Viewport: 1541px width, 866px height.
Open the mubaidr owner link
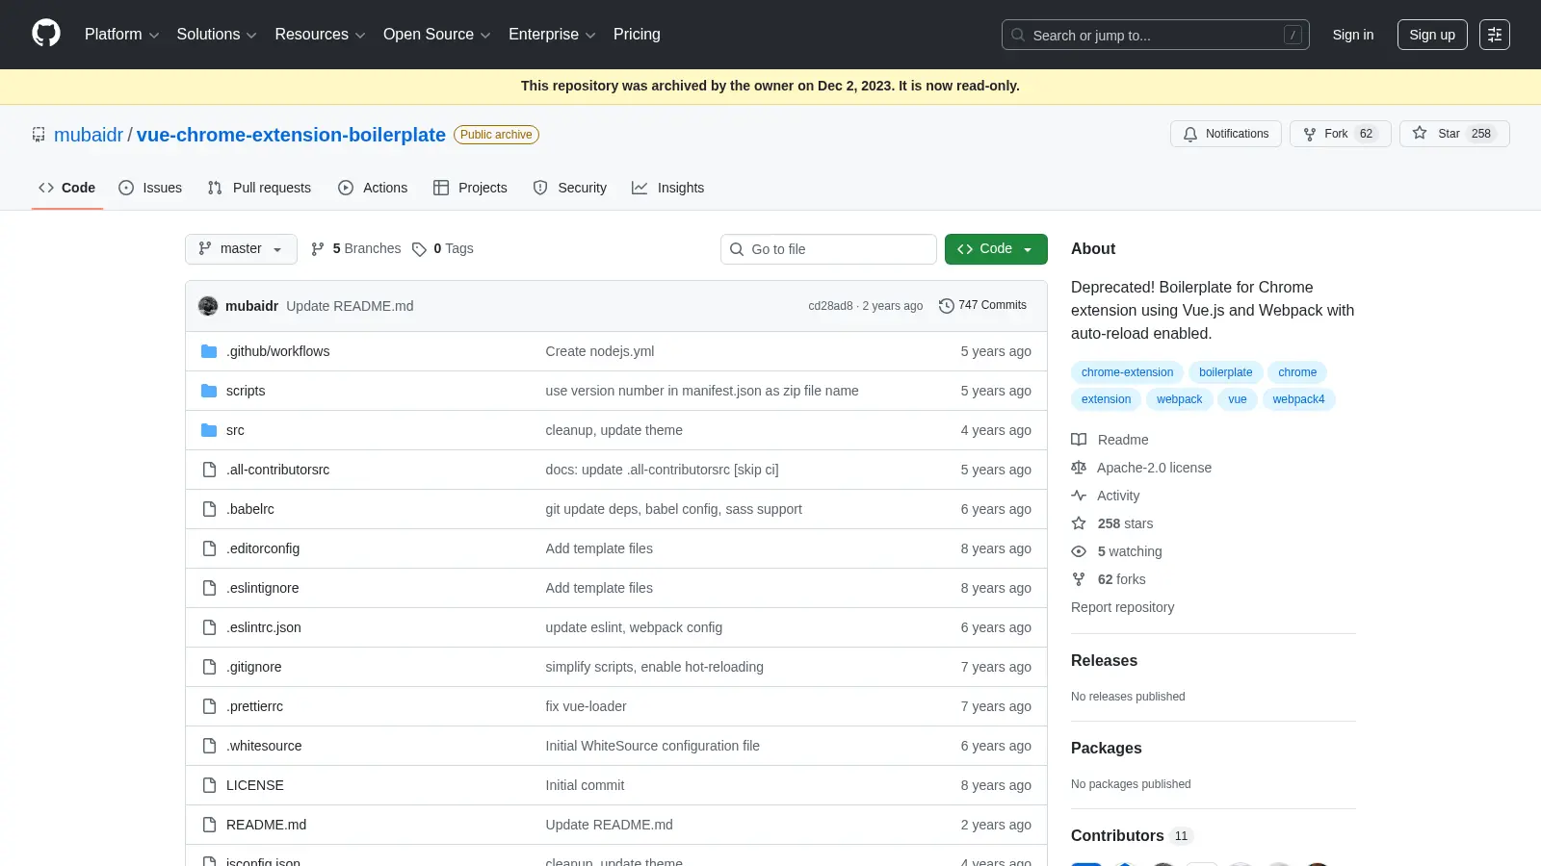(89, 135)
